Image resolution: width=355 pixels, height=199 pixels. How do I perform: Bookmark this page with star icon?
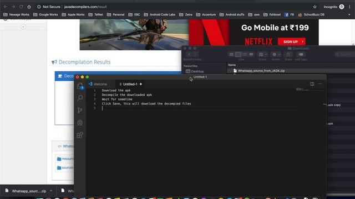(x=315, y=7)
